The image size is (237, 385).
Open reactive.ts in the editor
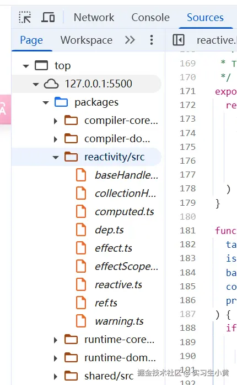pos(118,284)
